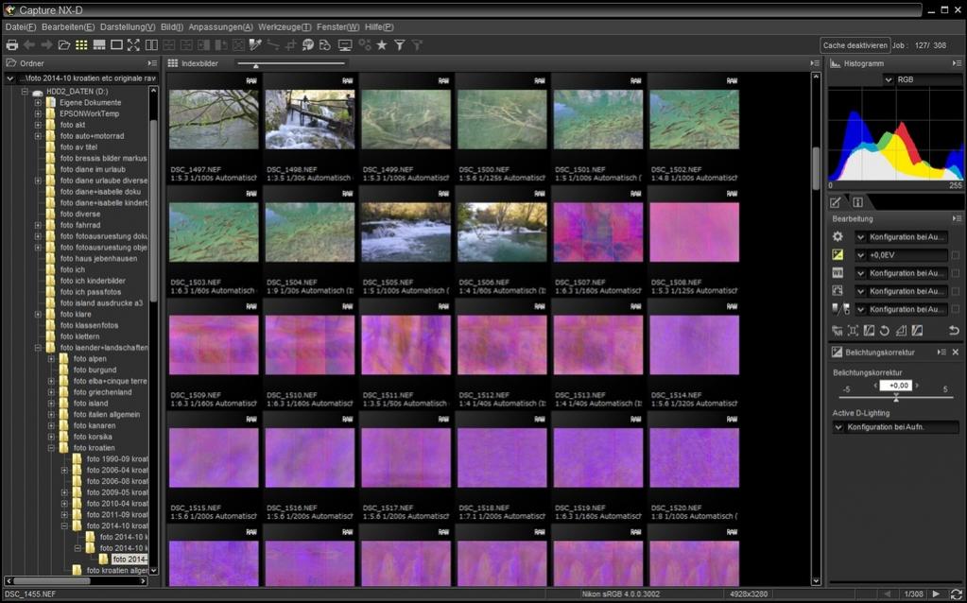This screenshot has height=603, width=967.
Task: Click the retouch brush speech-bubble icon
Action: (308, 45)
